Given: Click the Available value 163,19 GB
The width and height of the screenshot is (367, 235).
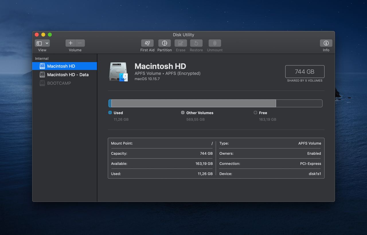Looking at the screenshot, I should (204, 164).
